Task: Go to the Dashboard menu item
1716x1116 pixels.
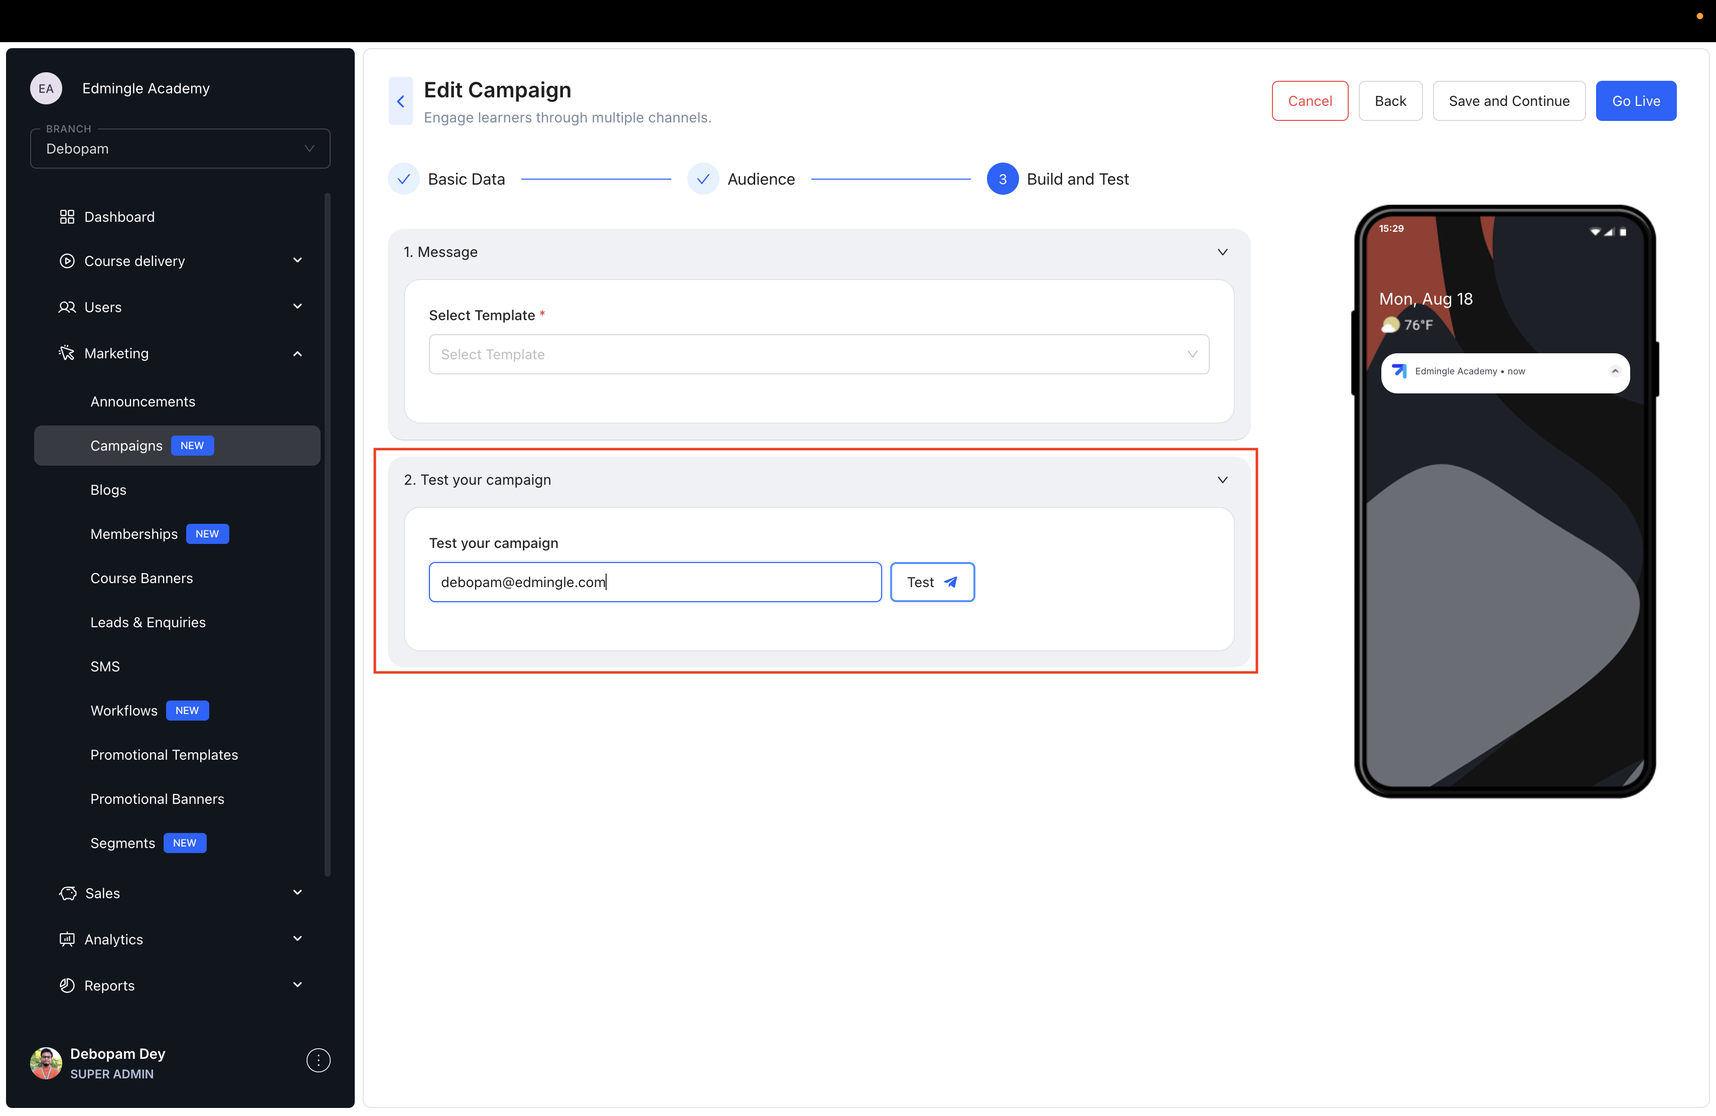Action: (x=120, y=217)
